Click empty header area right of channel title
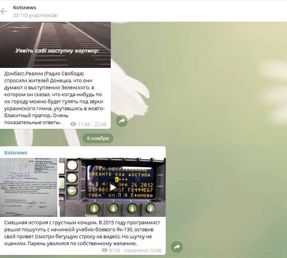 coord(174,11)
